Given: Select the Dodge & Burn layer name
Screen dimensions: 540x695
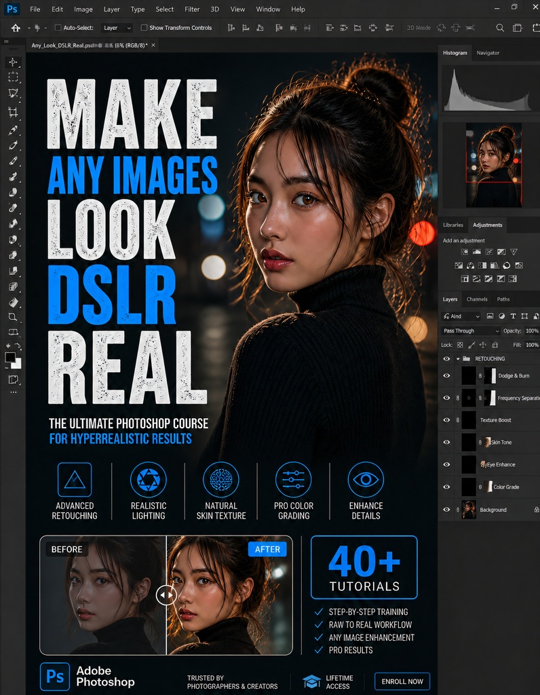Looking at the screenshot, I should (x=514, y=375).
